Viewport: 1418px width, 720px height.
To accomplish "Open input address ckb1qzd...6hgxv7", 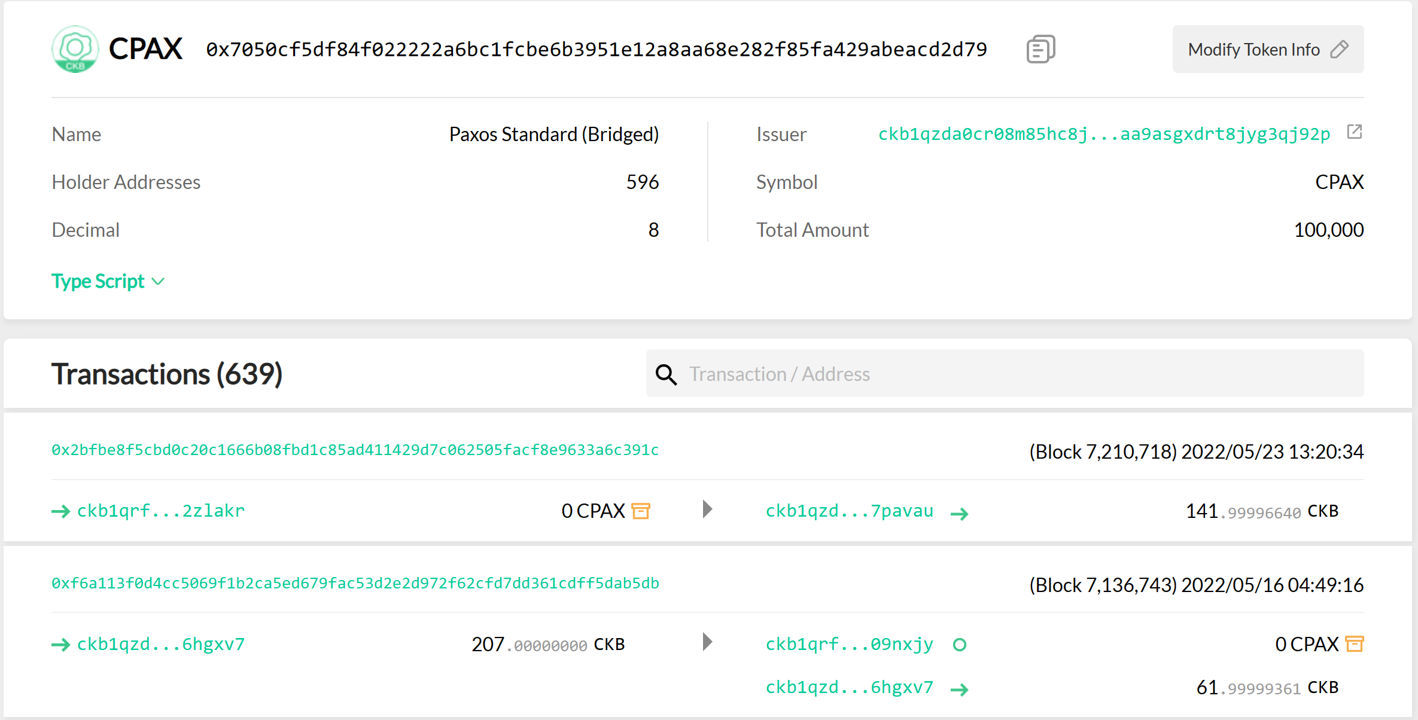I will pyautogui.click(x=161, y=644).
